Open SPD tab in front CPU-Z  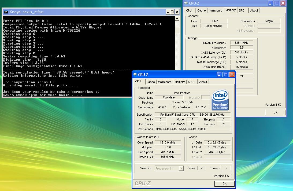pos(191,82)
